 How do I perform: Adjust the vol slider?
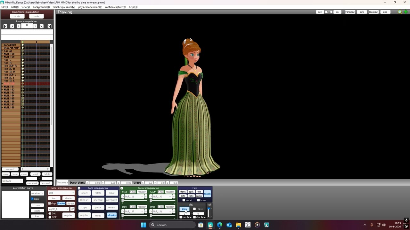click(209, 213)
